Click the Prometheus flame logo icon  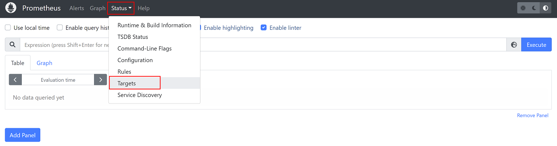[x=11, y=8]
